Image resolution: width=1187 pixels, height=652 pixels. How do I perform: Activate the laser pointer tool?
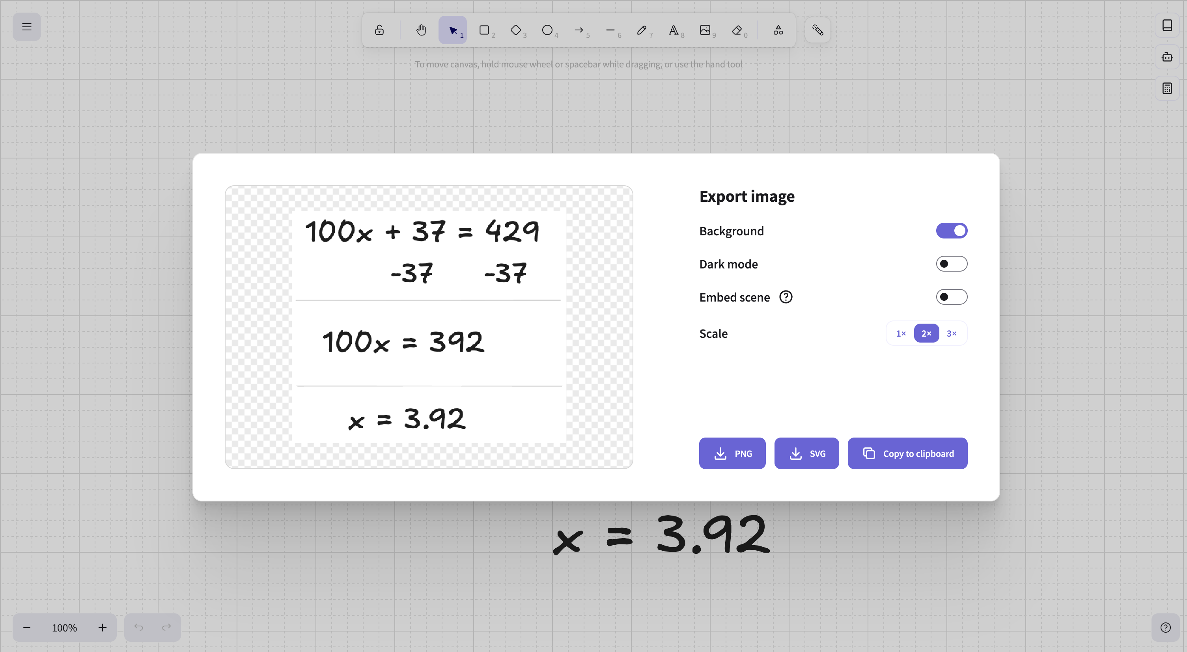(817, 30)
